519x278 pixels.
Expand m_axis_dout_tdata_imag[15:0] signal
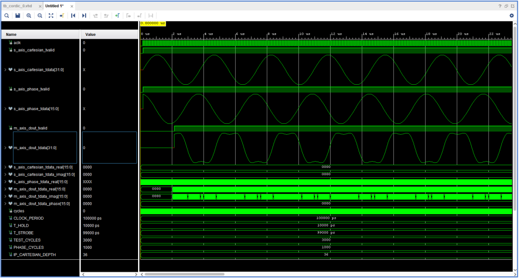pos(5,196)
